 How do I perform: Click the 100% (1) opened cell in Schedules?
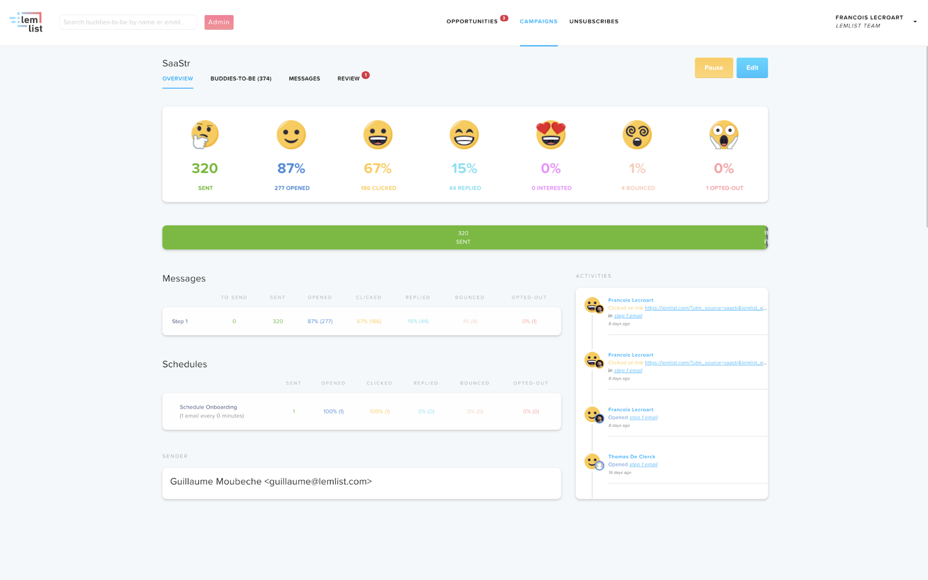coord(333,412)
